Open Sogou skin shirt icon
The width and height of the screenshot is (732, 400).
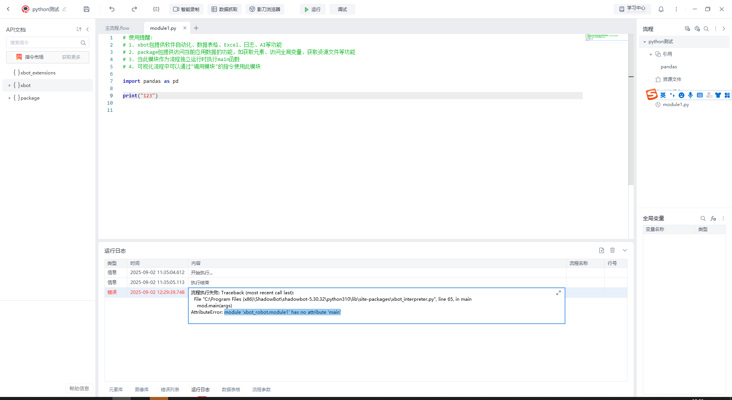click(x=718, y=95)
